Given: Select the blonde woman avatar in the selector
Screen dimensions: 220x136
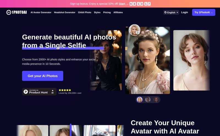Looking at the screenshot, I should coord(140,100).
